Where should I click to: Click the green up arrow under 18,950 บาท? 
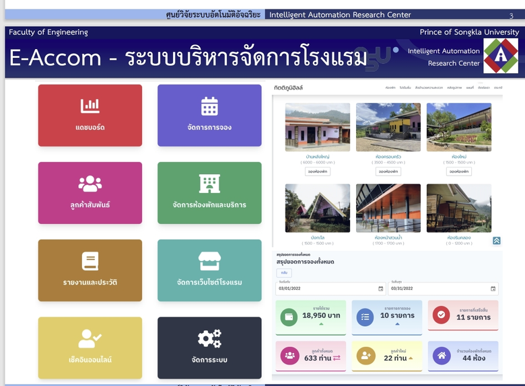pos(321,323)
